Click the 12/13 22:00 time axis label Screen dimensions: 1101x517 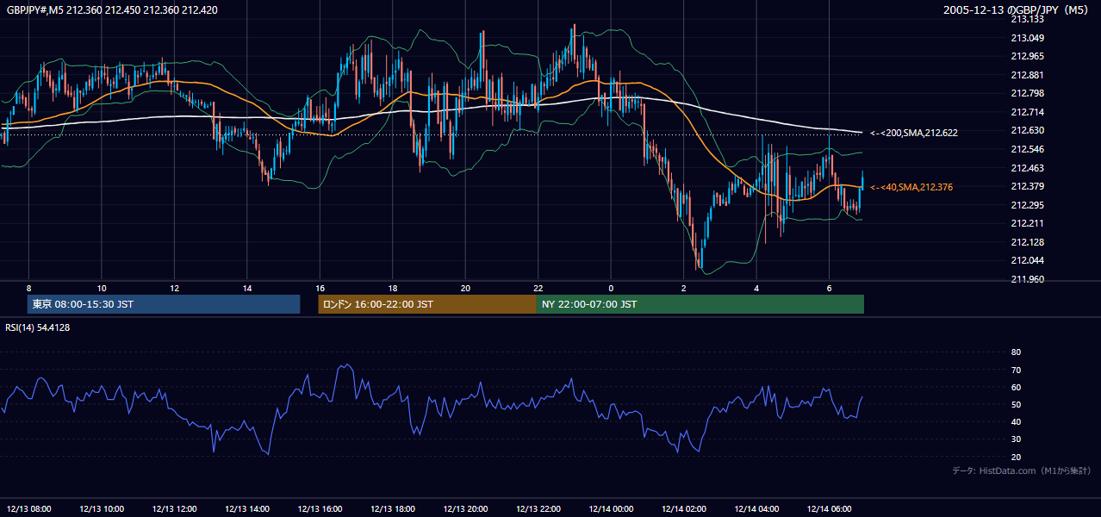click(538, 509)
